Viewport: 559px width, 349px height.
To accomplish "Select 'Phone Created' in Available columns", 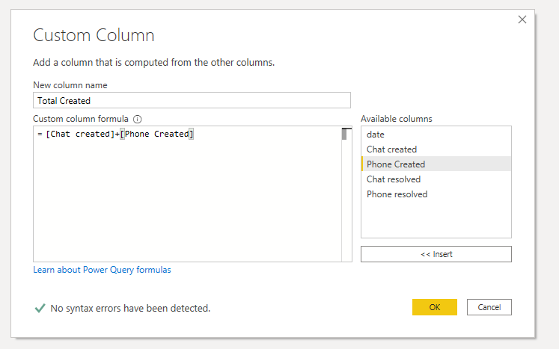I will (436, 164).
